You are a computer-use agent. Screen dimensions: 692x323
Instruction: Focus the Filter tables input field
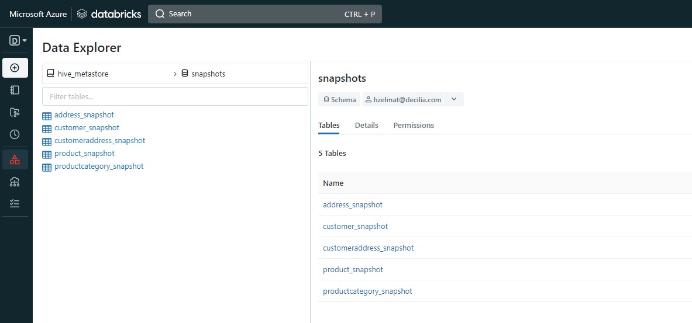[175, 96]
